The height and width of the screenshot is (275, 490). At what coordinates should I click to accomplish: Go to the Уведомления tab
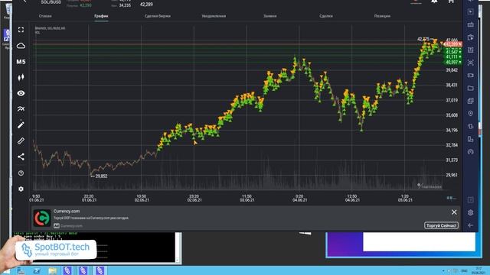tap(214, 16)
